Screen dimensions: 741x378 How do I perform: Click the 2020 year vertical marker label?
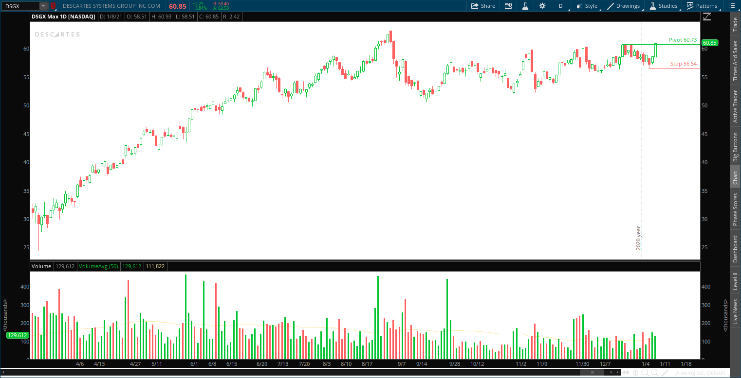pyautogui.click(x=638, y=238)
